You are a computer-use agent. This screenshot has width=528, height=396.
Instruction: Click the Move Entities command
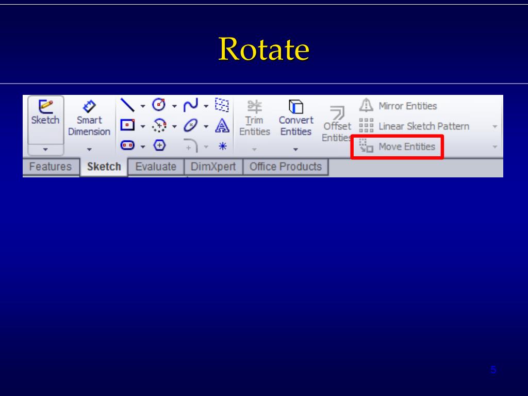tap(397, 147)
